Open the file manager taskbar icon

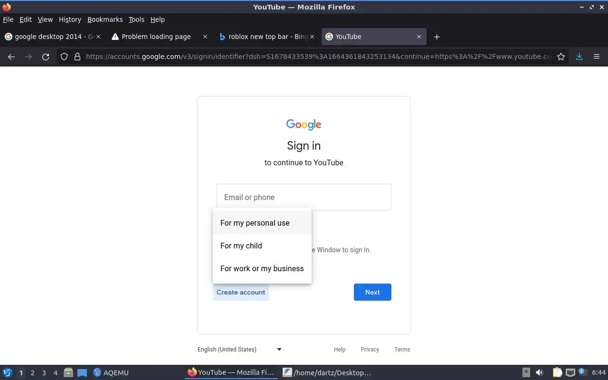(x=68, y=372)
